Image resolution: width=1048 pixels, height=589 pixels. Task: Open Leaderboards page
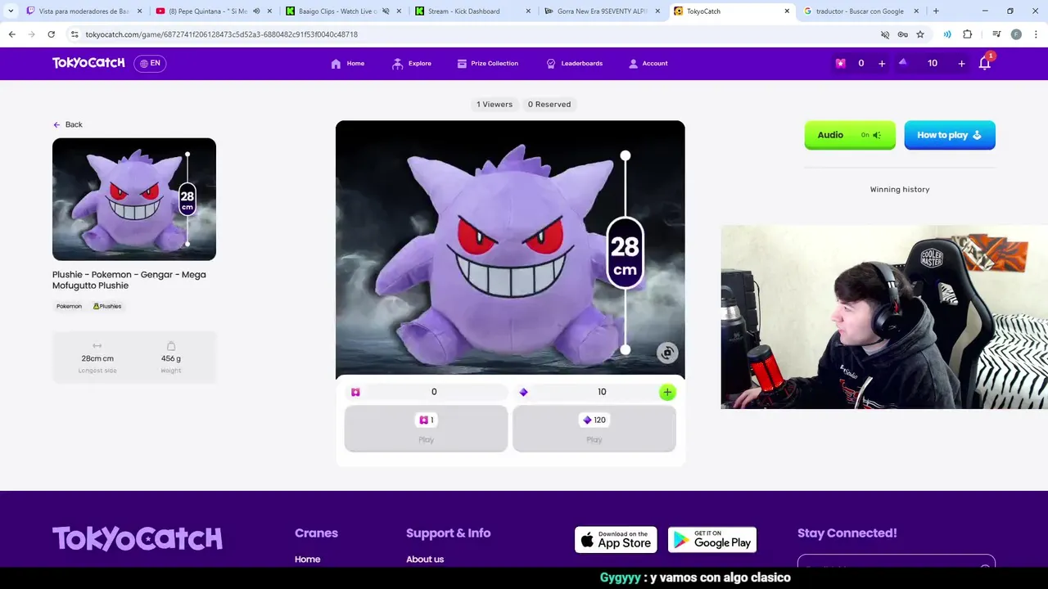[575, 63]
